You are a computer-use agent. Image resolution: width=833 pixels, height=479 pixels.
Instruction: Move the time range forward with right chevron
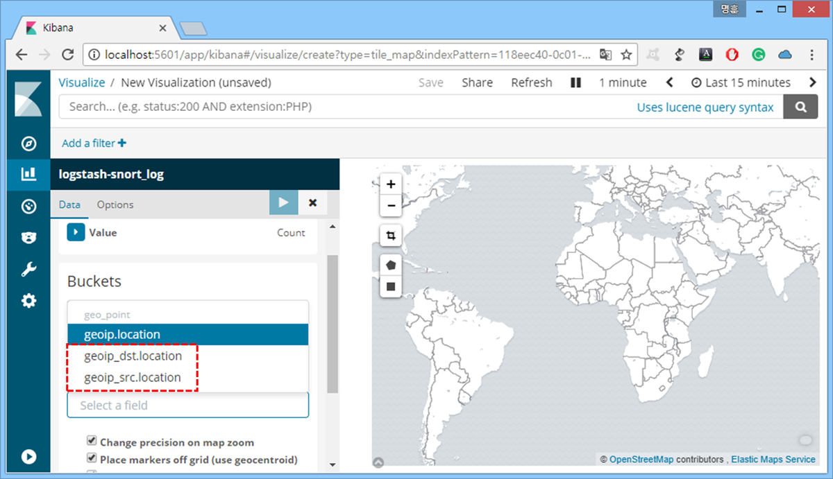point(813,82)
